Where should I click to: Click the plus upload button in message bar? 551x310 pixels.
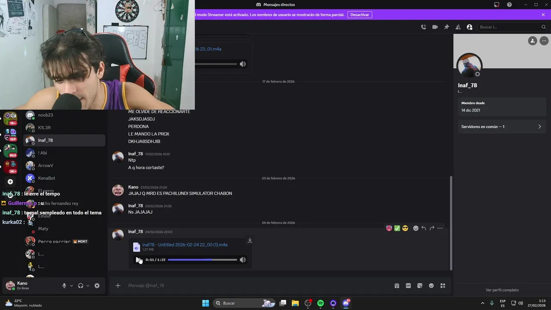click(x=118, y=285)
